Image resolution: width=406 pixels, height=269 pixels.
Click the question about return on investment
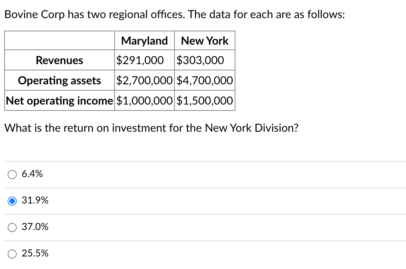tap(151, 128)
